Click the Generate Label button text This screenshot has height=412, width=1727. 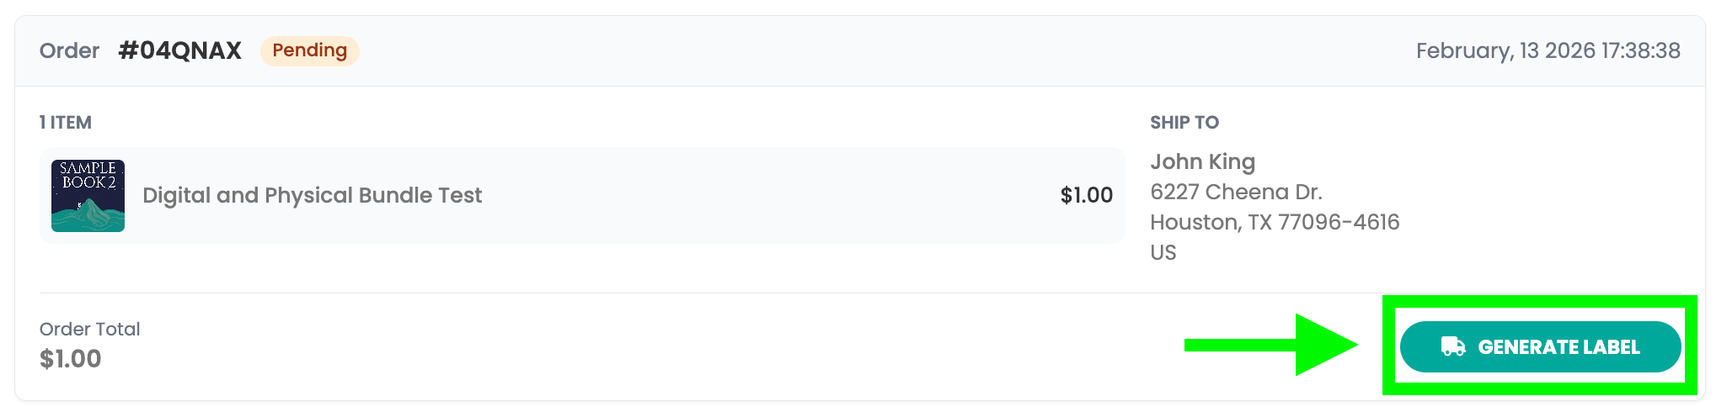(x=1559, y=347)
